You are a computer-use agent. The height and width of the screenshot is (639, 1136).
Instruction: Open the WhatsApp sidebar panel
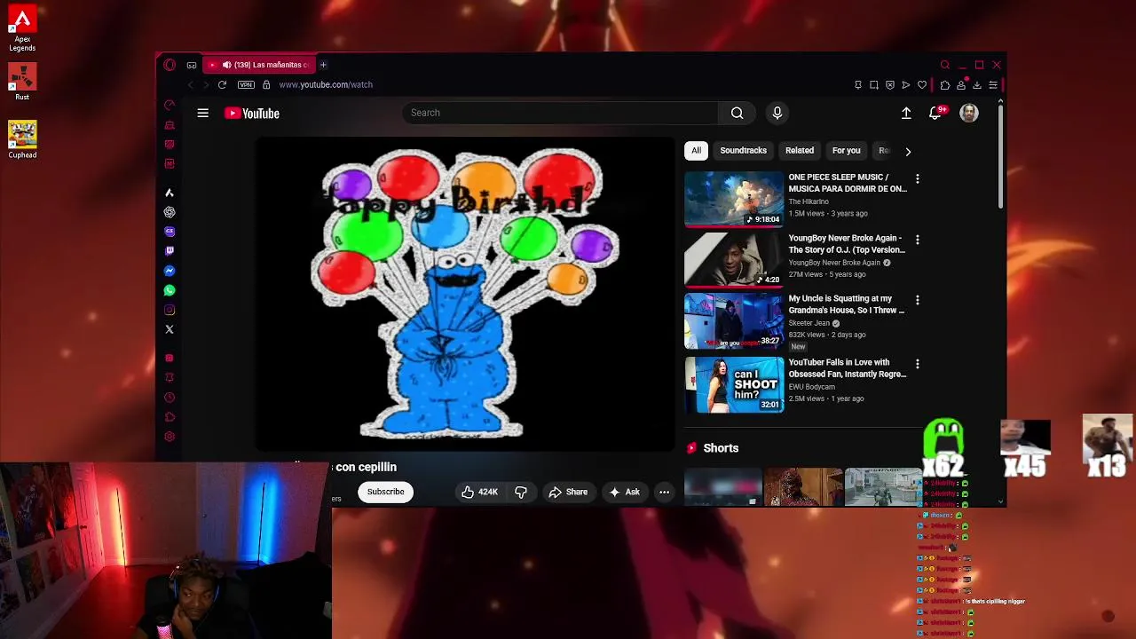pyautogui.click(x=170, y=290)
